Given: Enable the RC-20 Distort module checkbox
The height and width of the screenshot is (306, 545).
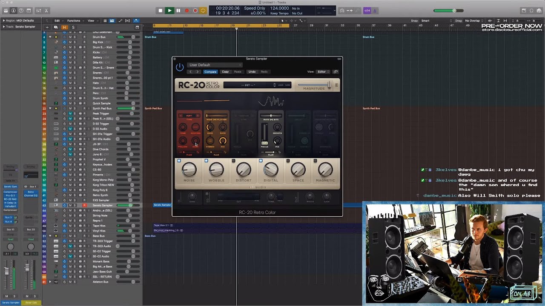Looking at the screenshot, I should (233, 161).
